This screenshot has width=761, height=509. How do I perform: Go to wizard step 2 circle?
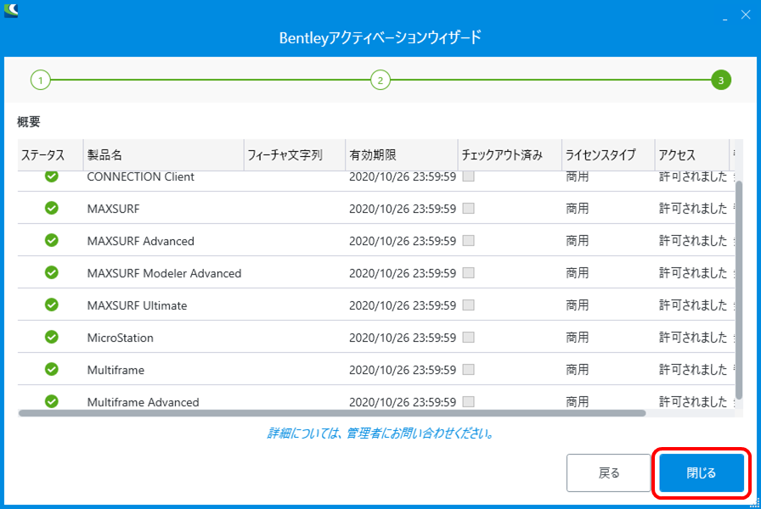coord(380,80)
